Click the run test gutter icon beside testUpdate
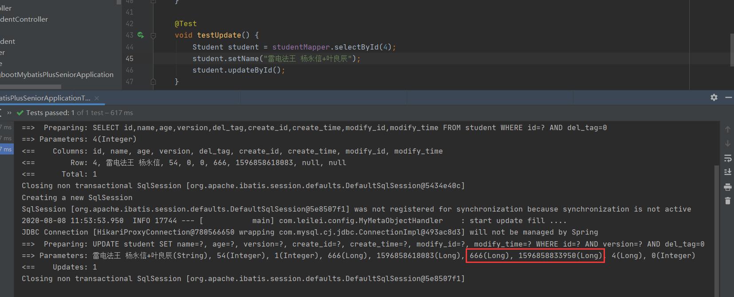The width and height of the screenshot is (734, 297). pyautogui.click(x=140, y=35)
